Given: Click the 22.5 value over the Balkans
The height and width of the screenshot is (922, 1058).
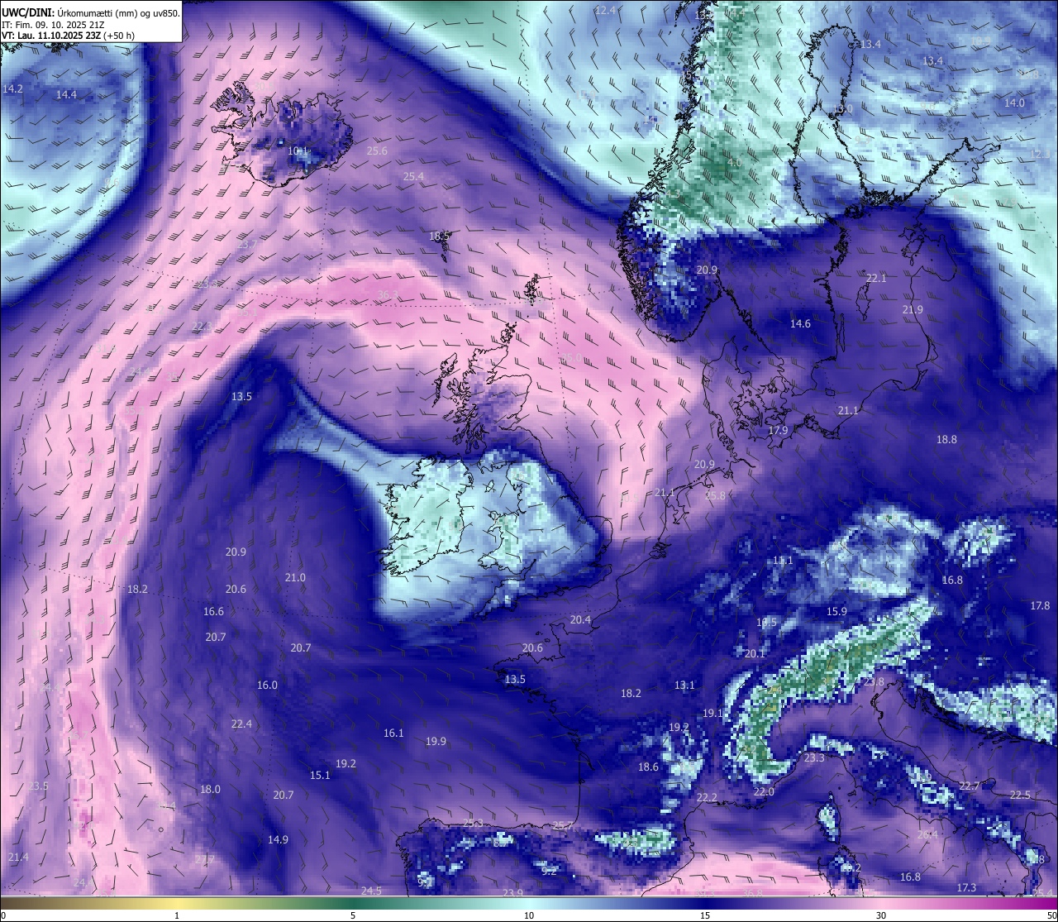Looking at the screenshot, I should click(x=1020, y=795).
